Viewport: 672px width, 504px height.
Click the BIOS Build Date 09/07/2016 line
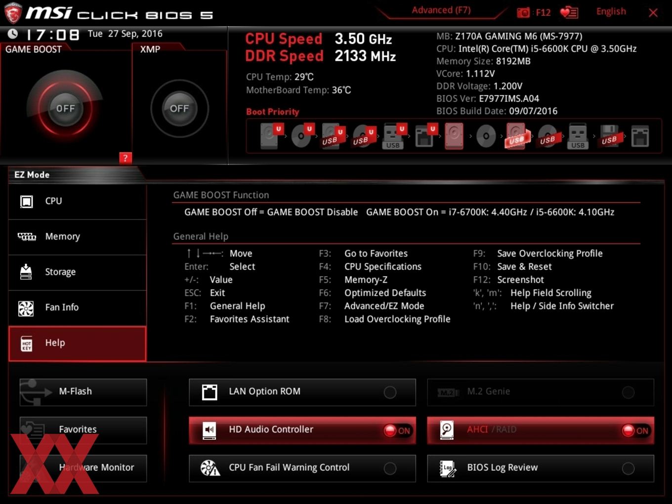pyautogui.click(x=497, y=111)
